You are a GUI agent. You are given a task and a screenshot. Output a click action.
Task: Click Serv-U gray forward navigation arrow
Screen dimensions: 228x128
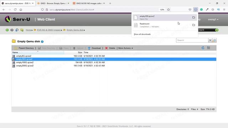pyautogui.click(x=12, y=30)
